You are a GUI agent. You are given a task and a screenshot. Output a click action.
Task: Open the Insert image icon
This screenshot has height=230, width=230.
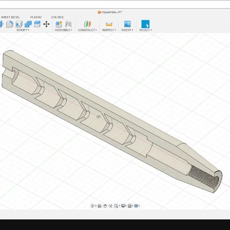tap(127, 24)
